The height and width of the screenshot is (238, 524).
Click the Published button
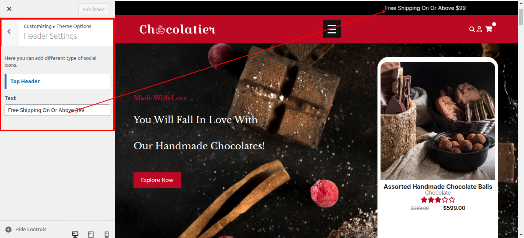tap(94, 9)
